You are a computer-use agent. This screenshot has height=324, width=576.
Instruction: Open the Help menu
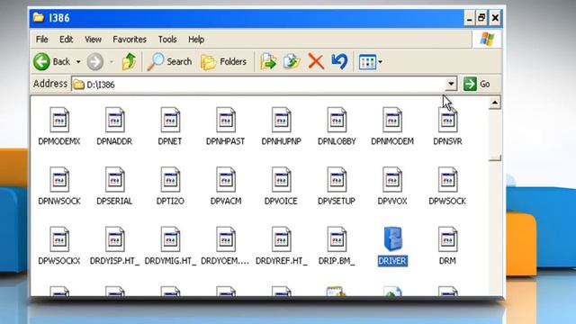(196, 40)
